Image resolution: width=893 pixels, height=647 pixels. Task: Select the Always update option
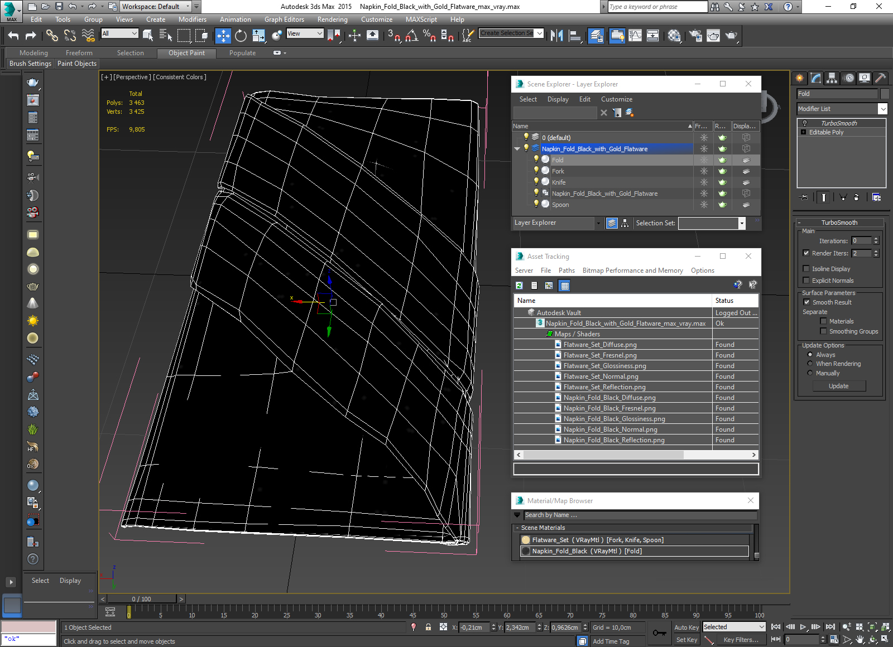pos(810,355)
